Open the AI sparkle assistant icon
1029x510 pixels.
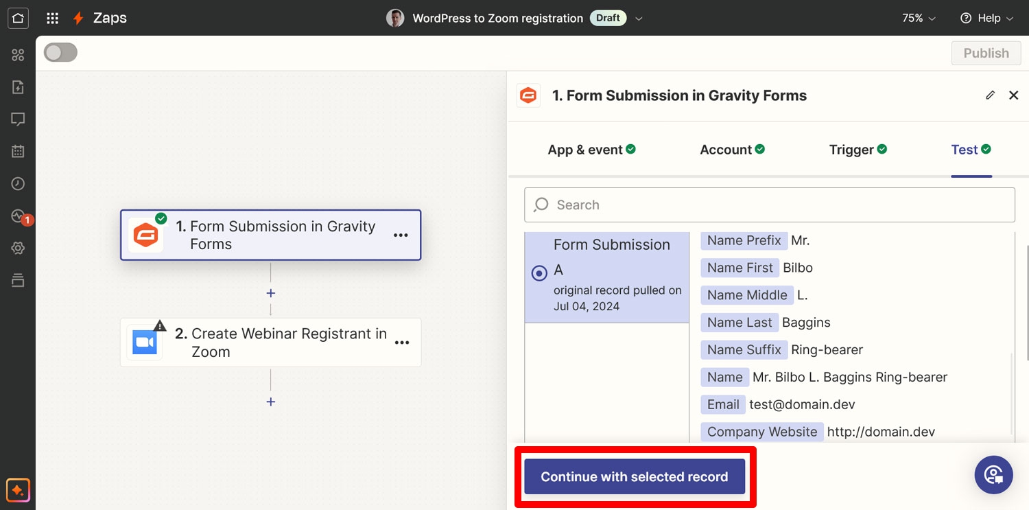(18, 490)
